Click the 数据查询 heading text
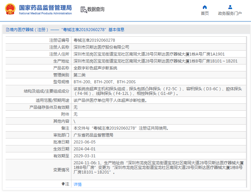This screenshot has width=251, height=195. click(96, 10)
